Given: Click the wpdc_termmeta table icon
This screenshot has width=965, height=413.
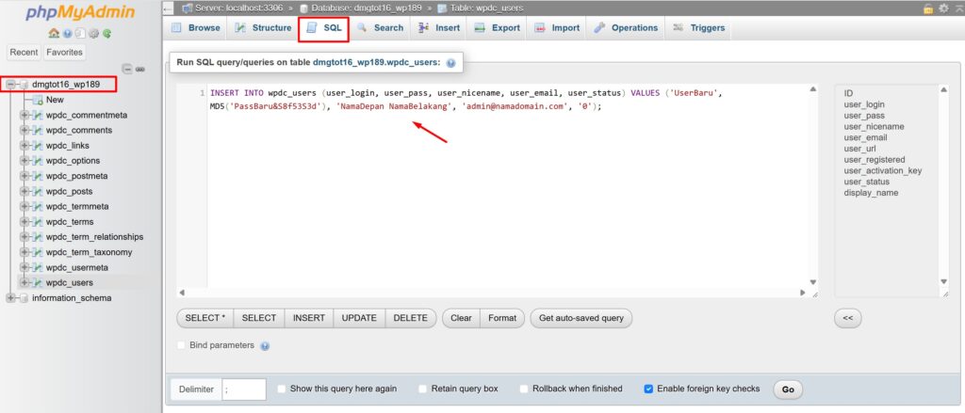Looking at the screenshot, I should [37, 207].
